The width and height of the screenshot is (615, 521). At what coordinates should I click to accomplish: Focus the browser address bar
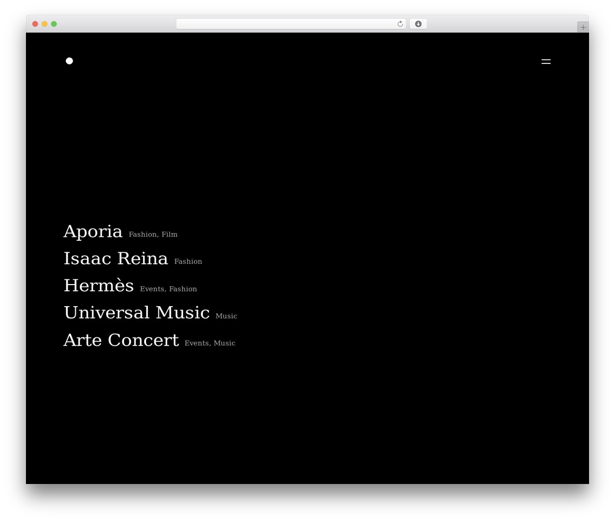291,24
